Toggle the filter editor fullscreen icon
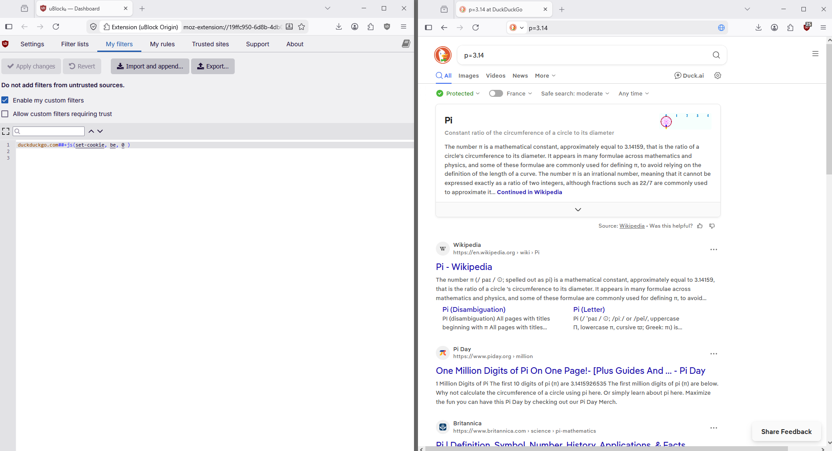This screenshot has width=832, height=451. click(x=6, y=131)
